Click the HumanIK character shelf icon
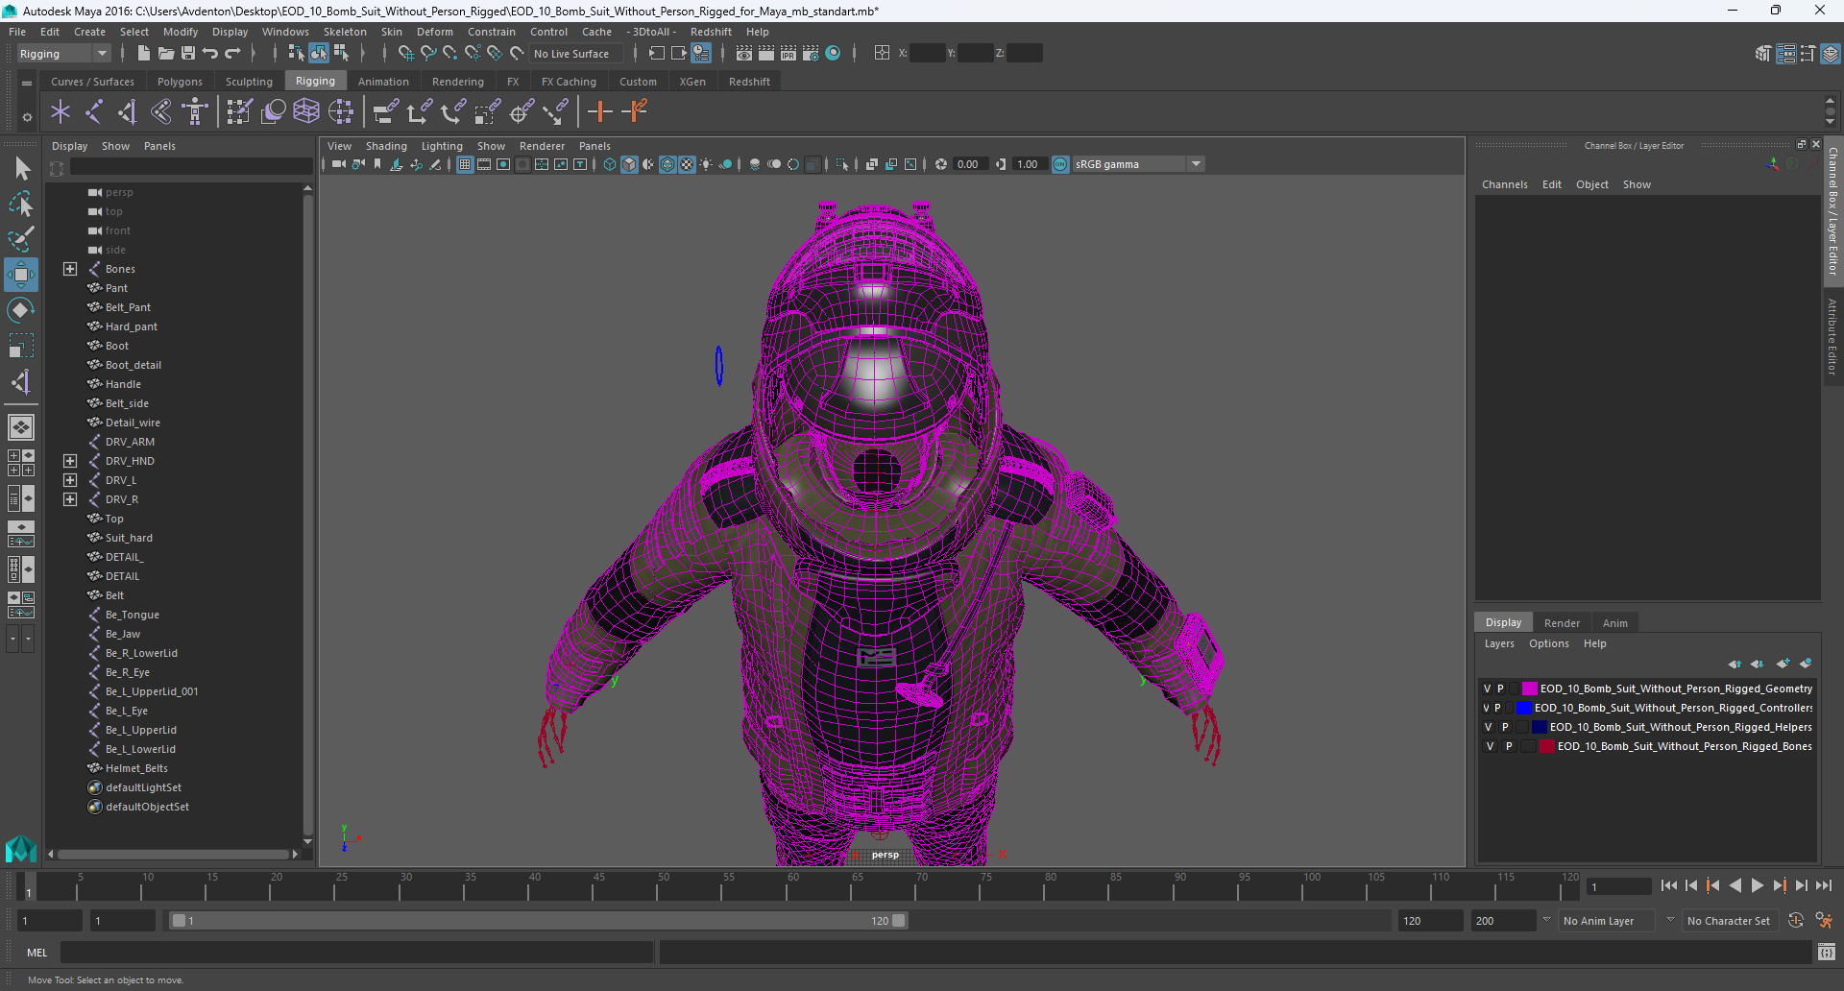 (x=195, y=112)
